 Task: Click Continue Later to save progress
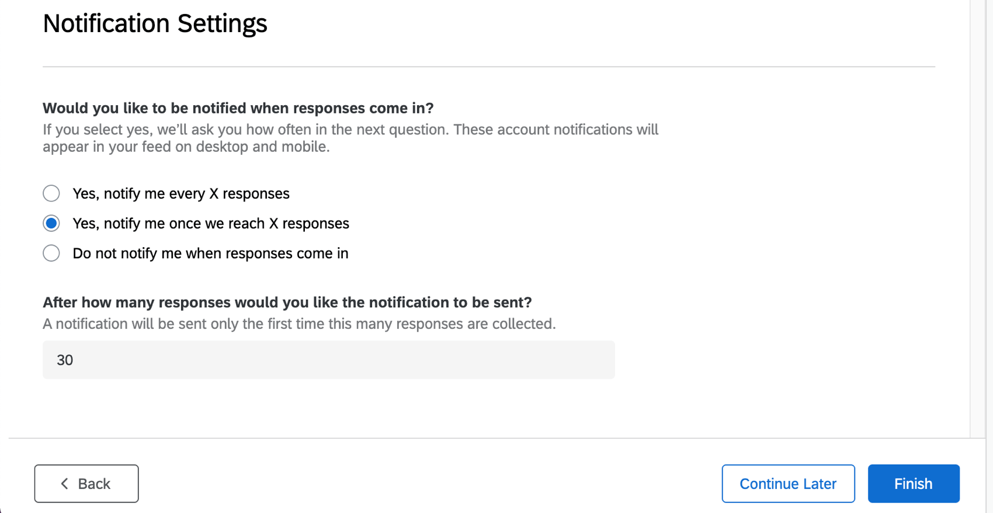(788, 483)
